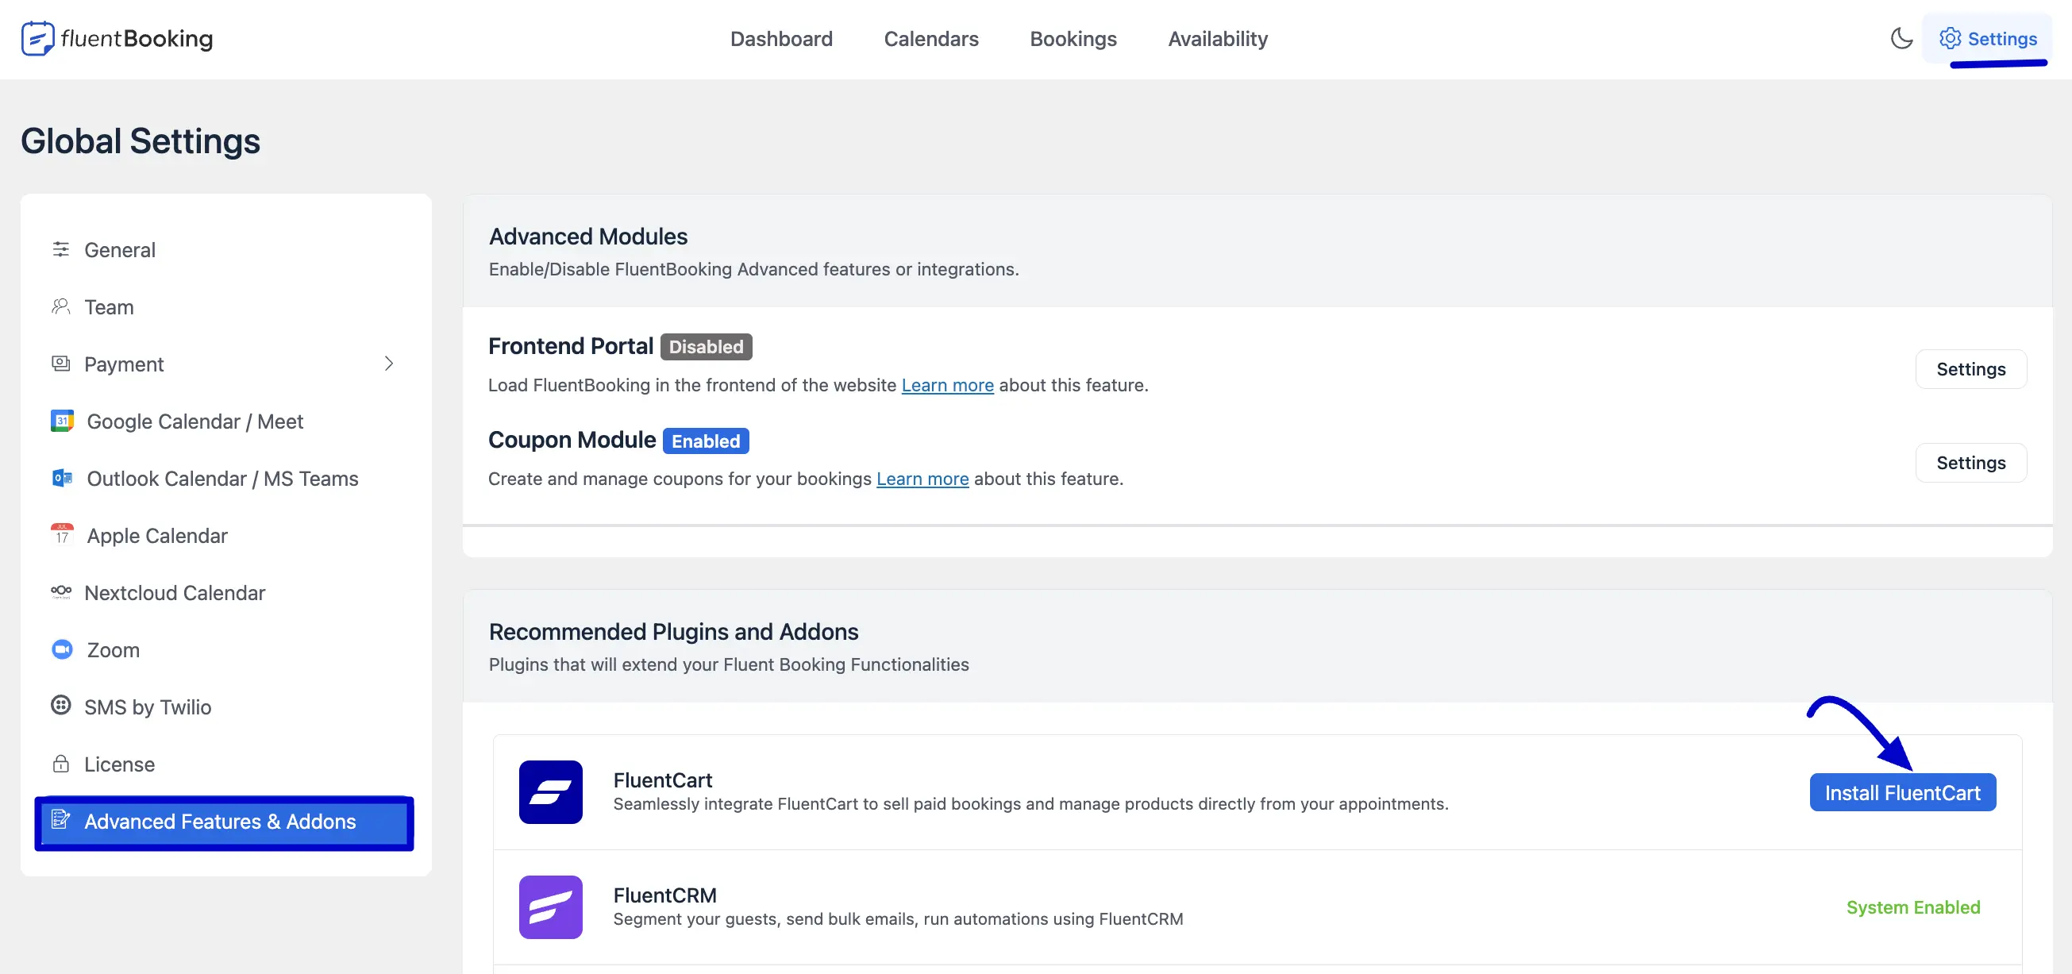Open the Dashboard tab
The height and width of the screenshot is (974, 2072).
pos(781,39)
